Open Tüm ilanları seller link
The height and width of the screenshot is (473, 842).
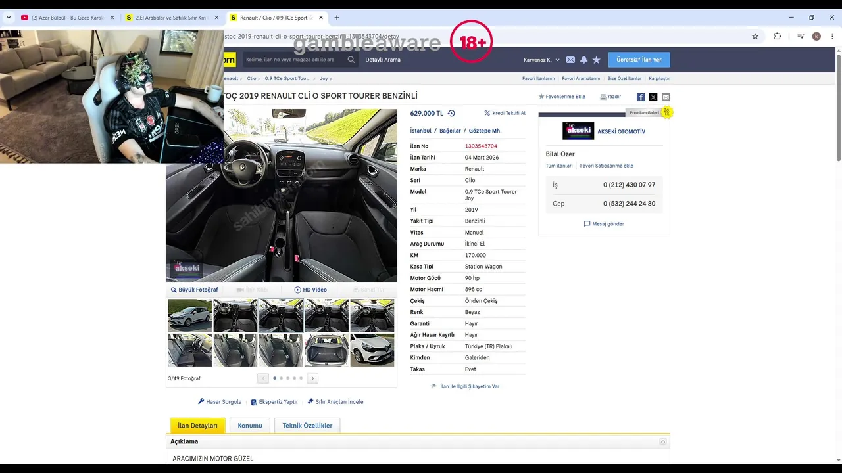(559, 166)
